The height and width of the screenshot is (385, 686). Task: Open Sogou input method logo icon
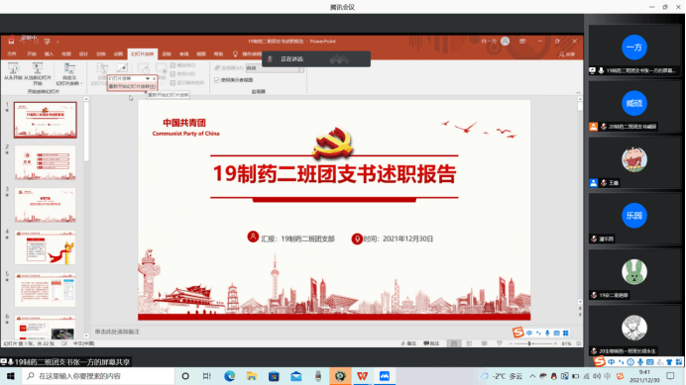(x=518, y=333)
